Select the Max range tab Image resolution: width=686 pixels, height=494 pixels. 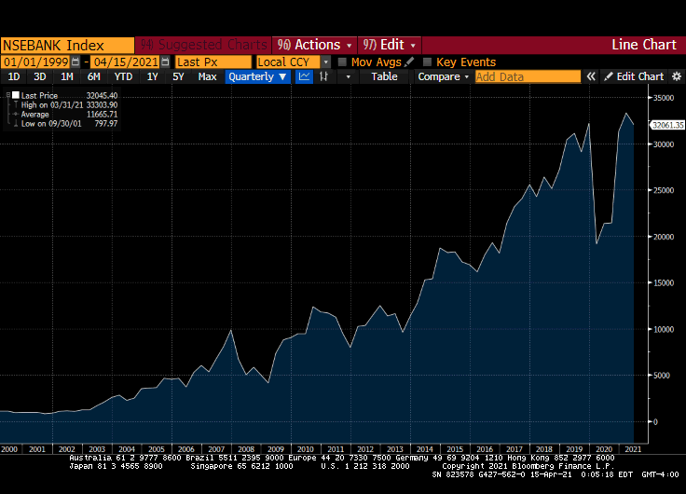(207, 76)
